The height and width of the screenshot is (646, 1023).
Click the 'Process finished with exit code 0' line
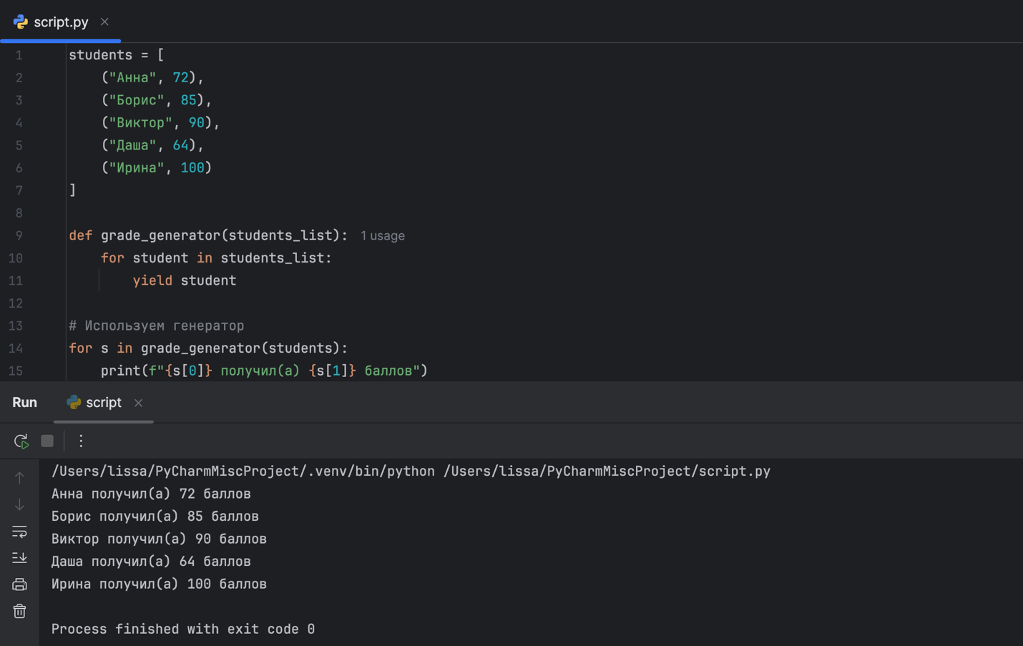point(183,630)
